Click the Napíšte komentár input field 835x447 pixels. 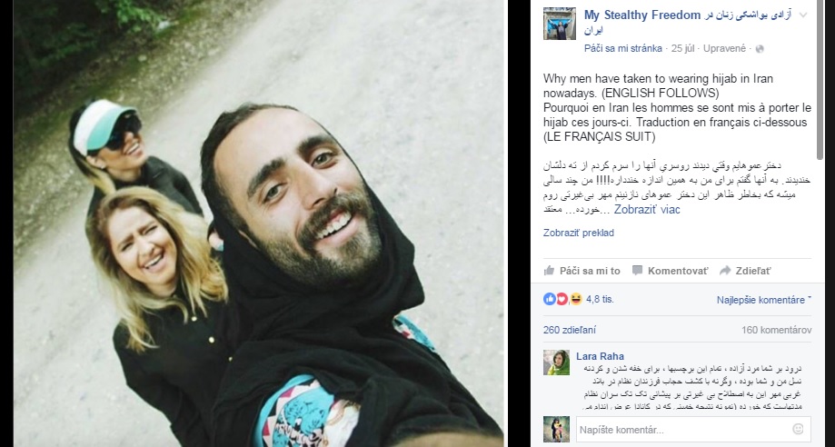pos(693,430)
